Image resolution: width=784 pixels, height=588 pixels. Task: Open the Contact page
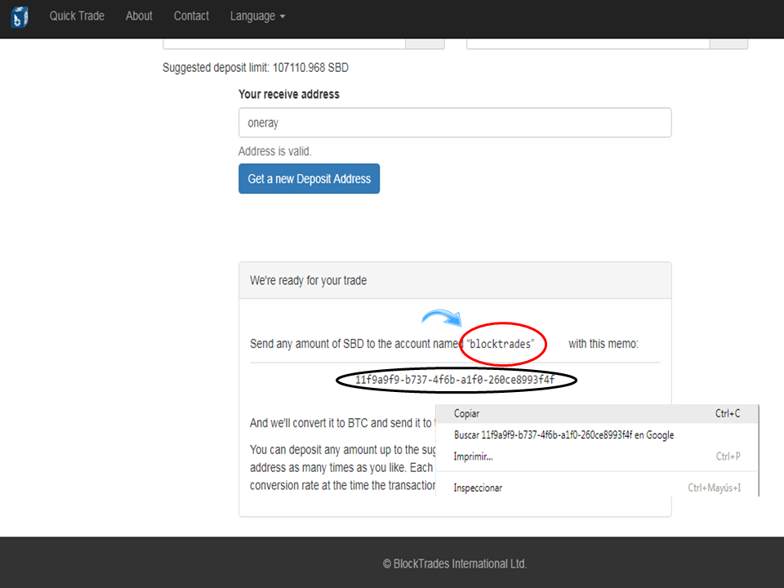pos(191,16)
